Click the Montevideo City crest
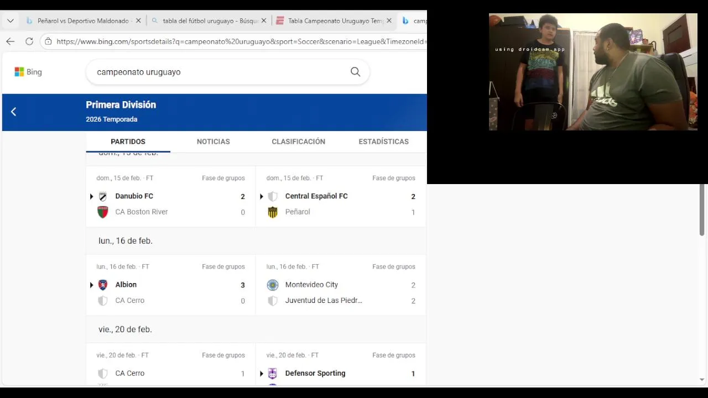 coord(273,285)
